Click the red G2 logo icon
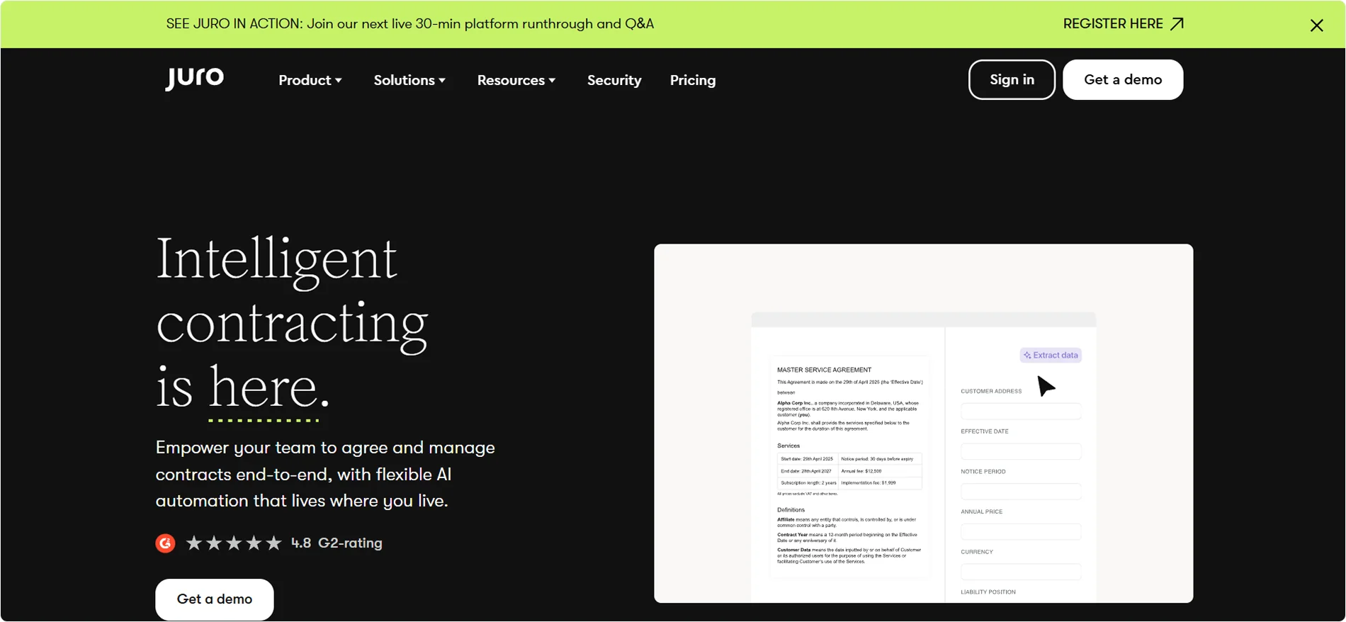 click(166, 543)
